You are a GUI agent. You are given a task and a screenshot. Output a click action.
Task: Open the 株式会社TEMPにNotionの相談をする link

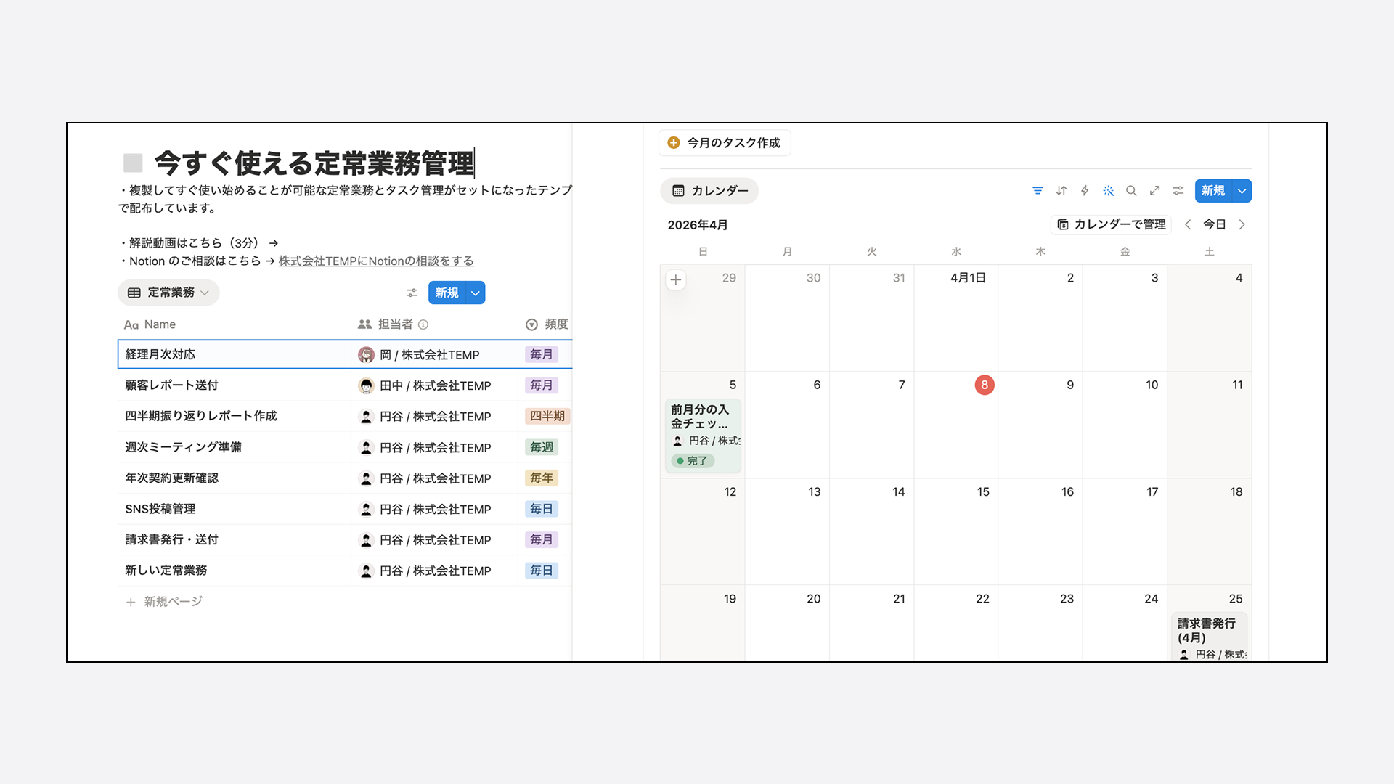[x=375, y=261]
